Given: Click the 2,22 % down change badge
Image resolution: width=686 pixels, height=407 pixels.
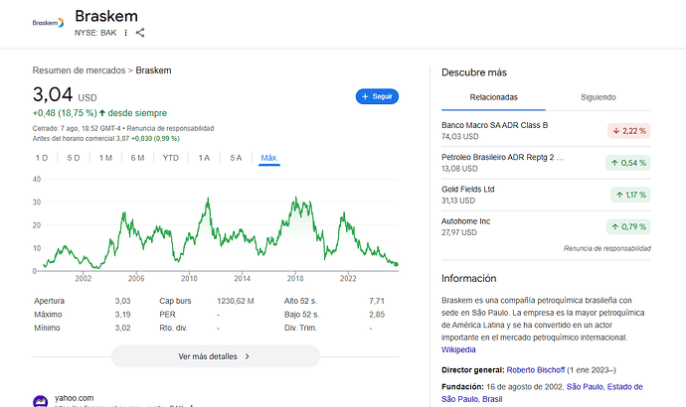Looking at the screenshot, I should (628, 131).
